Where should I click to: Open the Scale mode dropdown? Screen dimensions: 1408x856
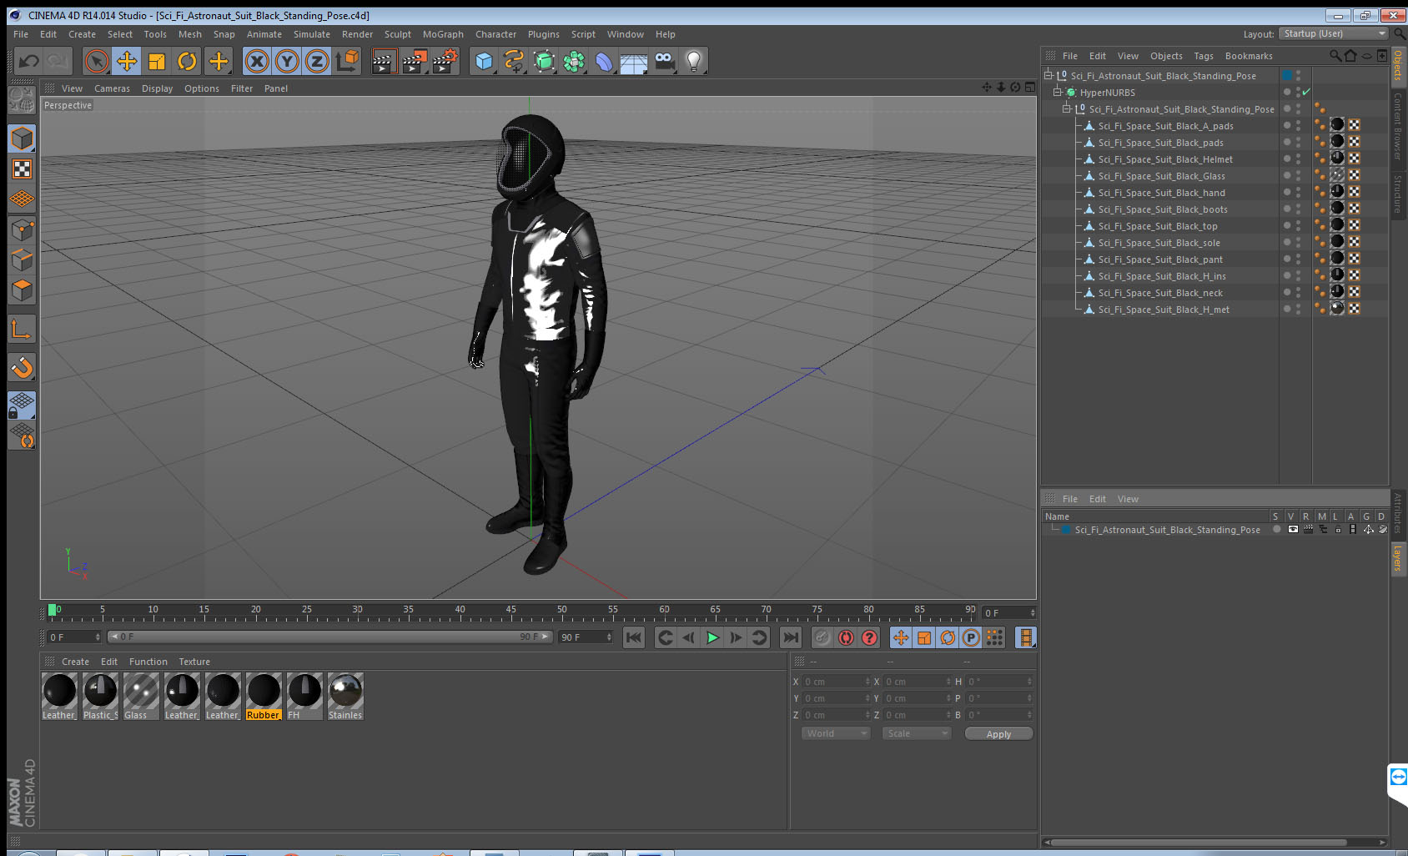point(917,733)
